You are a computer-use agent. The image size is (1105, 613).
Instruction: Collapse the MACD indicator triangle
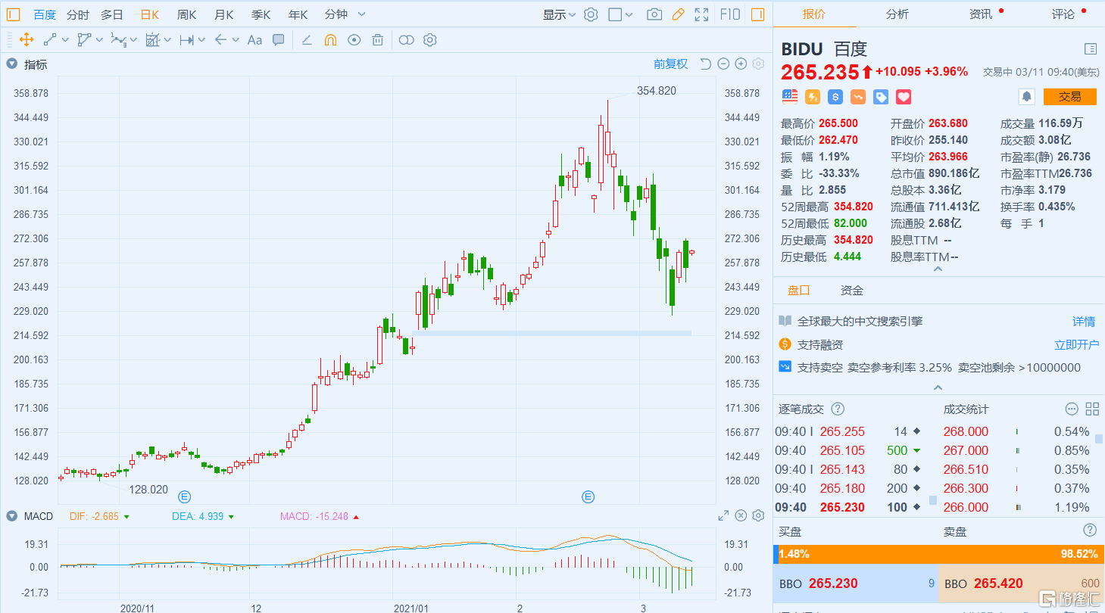coord(11,516)
